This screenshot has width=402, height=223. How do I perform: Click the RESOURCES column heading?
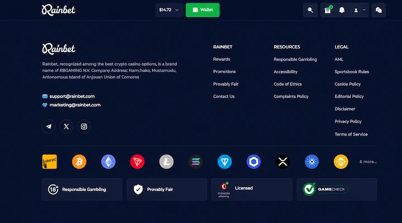click(x=287, y=47)
